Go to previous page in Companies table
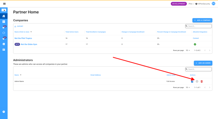 (x=205, y=50)
